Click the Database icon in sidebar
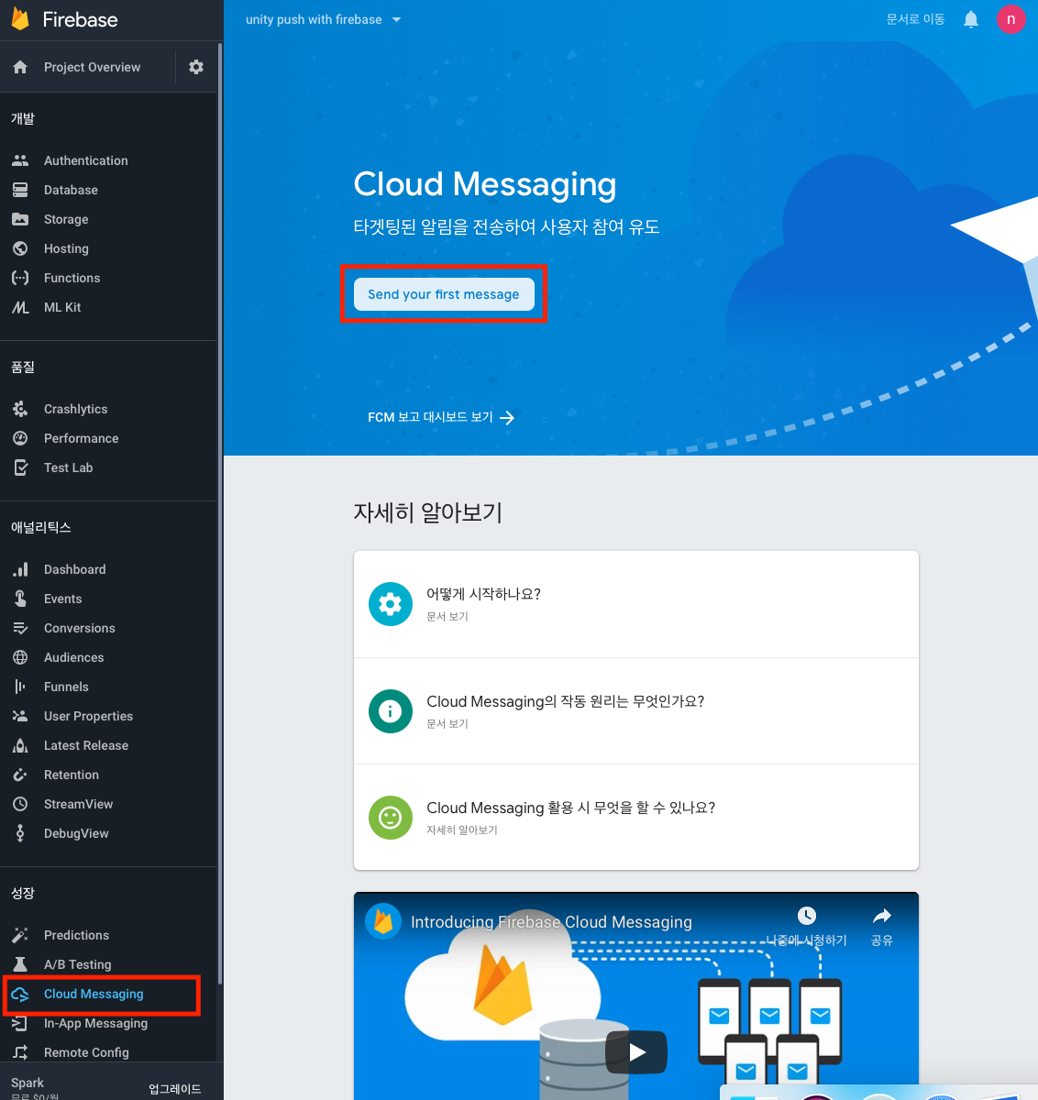Viewport: 1038px width, 1100px height. click(x=20, y=190)
